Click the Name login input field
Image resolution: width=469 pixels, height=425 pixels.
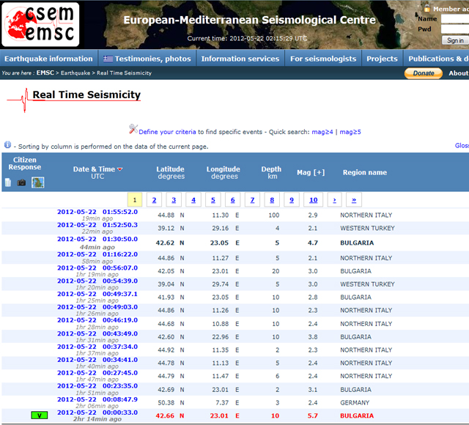coord(454,20)
